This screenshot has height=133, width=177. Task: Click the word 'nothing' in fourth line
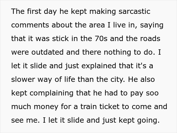click(x=117, y=52)
